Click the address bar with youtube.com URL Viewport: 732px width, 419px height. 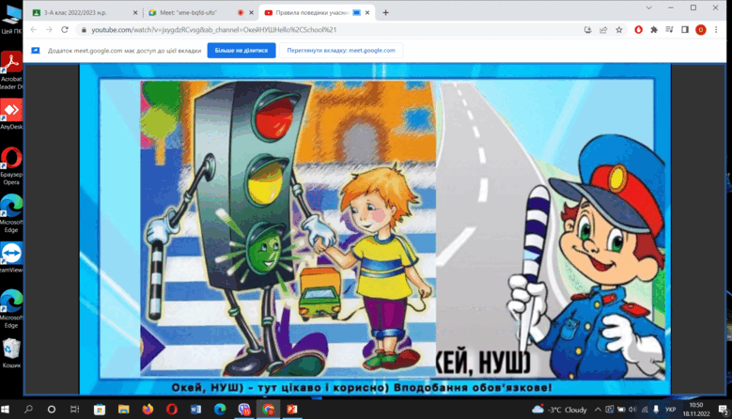click(327, 30)
